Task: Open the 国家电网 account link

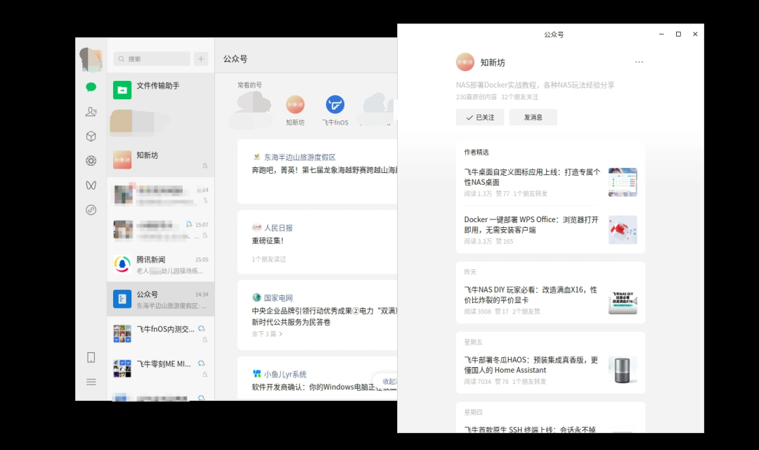Action: (x=278, y=298)
